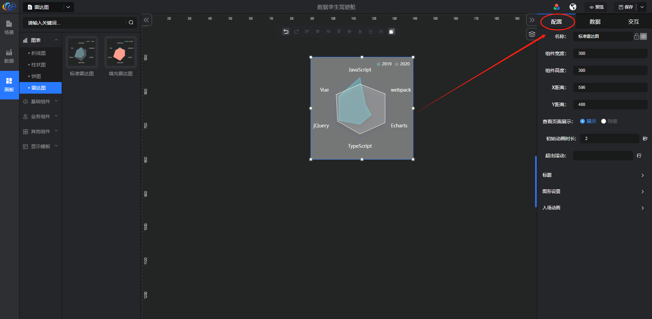This screenshot has width=652, height=319.
Task: Toggle the lock icon beside the name field
Action: coord(636,36)
